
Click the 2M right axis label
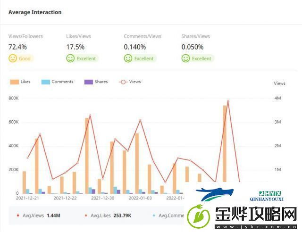click(278, 146)
